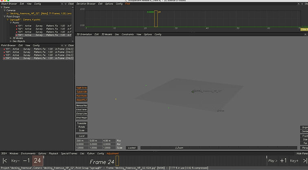The height and width of the screenshot is (170, 308).
Task: Open the Special Frames menu
Action: [69, 153]
